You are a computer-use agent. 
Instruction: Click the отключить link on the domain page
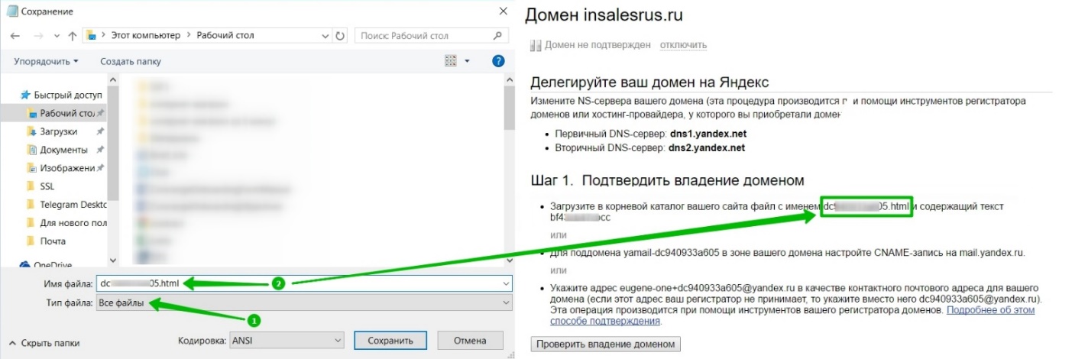[683, 45]
